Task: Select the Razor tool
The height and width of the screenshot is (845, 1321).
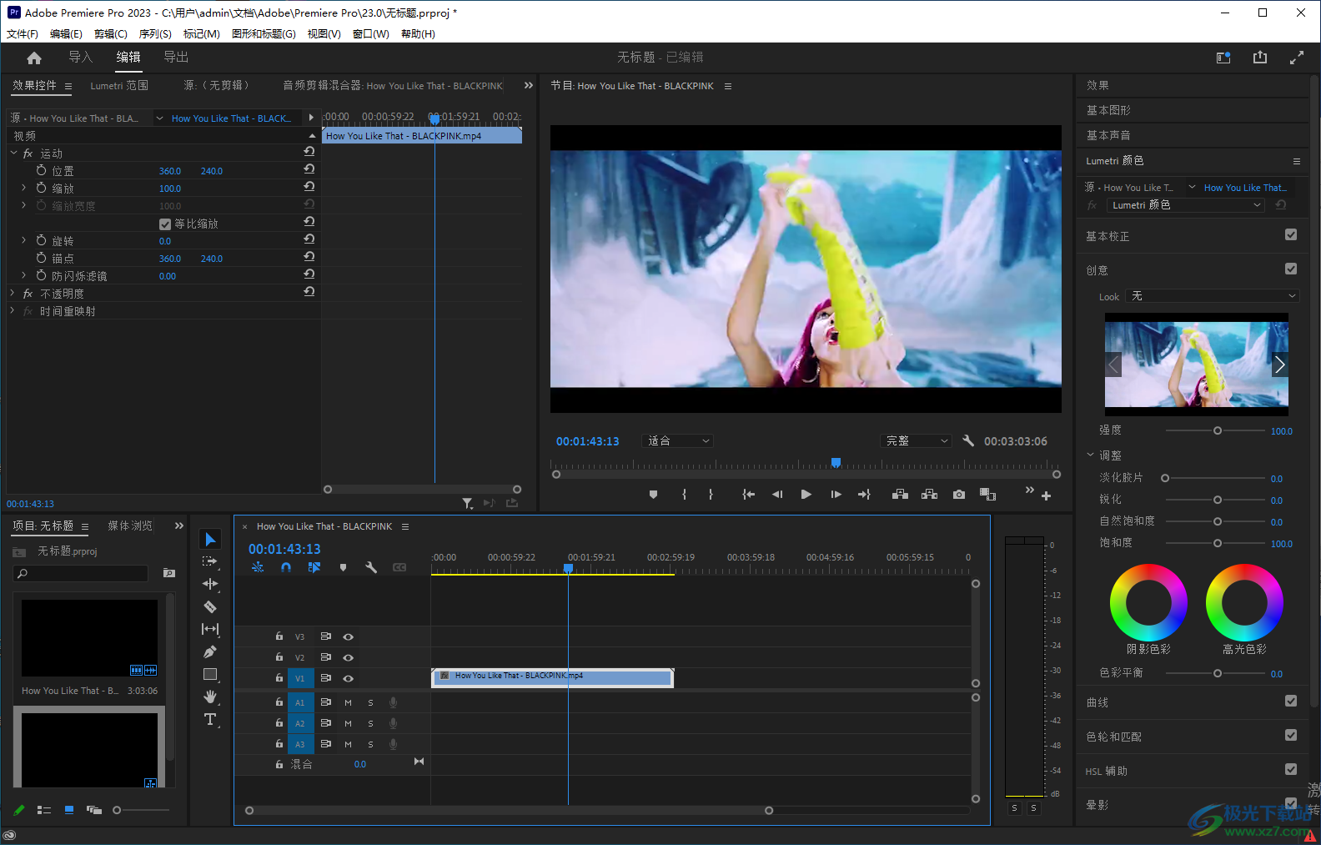Action: 210,606
